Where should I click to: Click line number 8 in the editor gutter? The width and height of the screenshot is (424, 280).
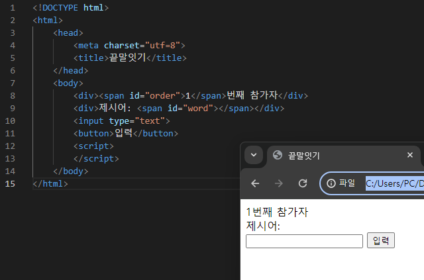[x=13, y=96]
